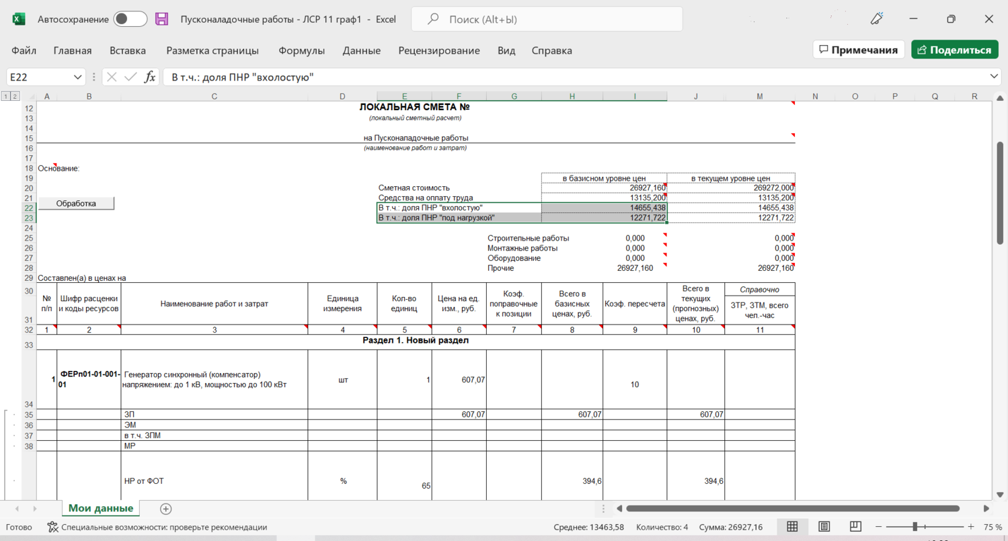1008x541 pixels.
Task: Show outline level 1 grouping
Action: tap(5, 97)
